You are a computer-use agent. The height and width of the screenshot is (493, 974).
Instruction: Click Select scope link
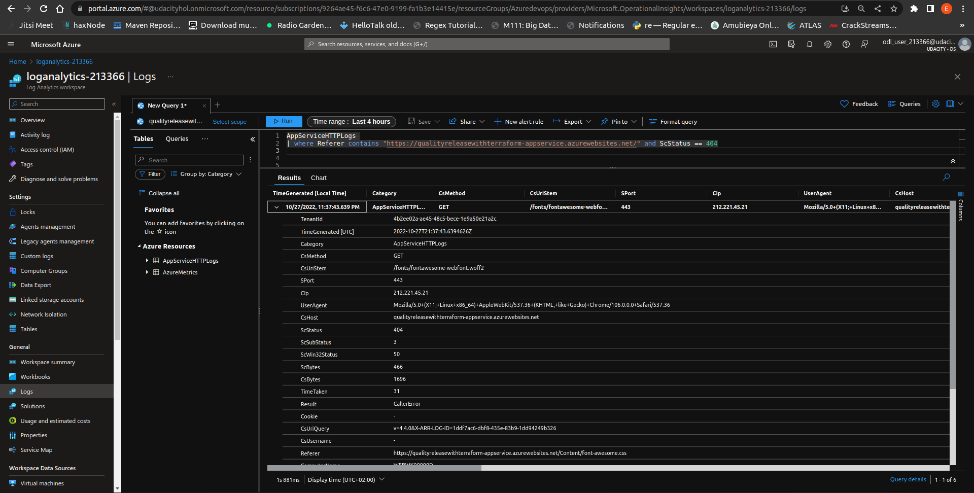coord(230,122)
